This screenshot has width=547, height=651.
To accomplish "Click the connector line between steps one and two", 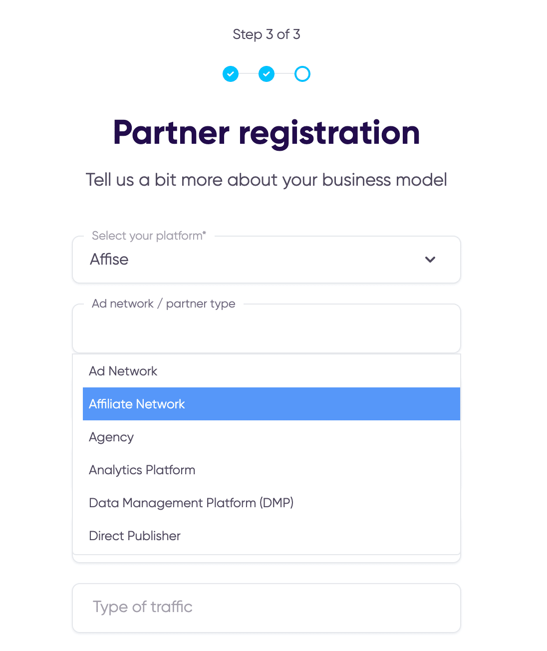I will 249,74.
